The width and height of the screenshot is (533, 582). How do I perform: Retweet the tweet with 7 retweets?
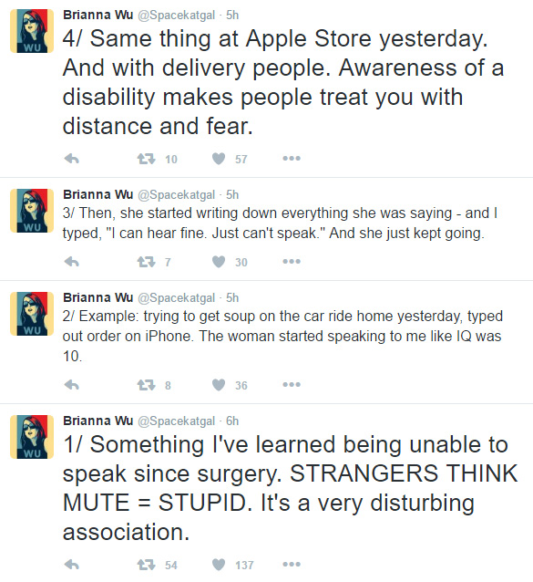point(147,262)
